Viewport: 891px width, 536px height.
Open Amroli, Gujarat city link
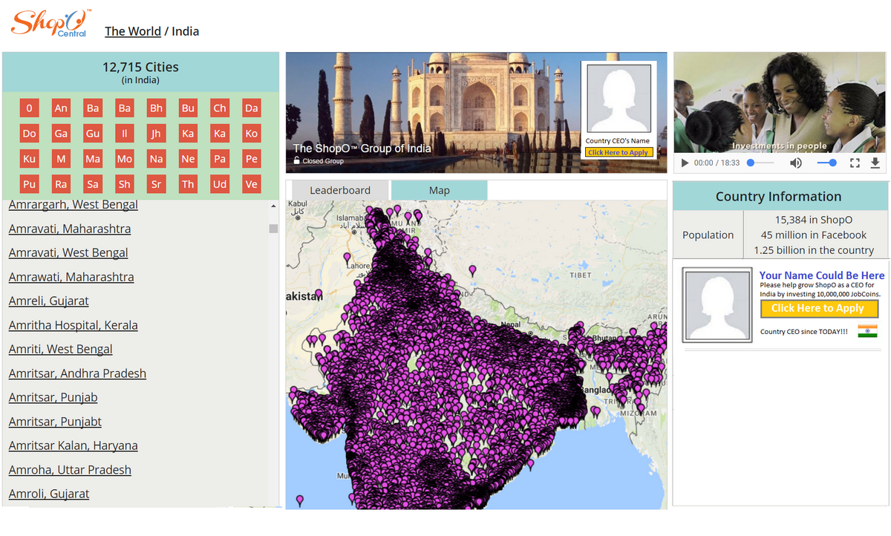49,494
